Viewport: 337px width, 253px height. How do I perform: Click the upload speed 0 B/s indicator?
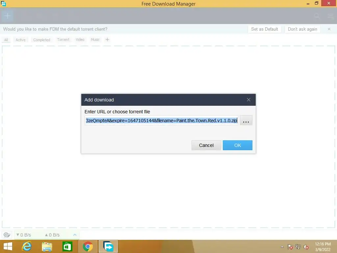coord(52,235)
